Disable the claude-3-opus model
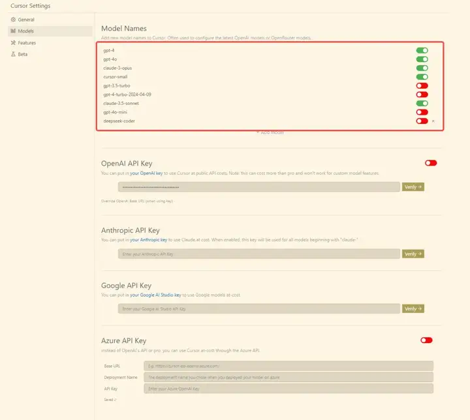470x420 pixels. [422, 68]
